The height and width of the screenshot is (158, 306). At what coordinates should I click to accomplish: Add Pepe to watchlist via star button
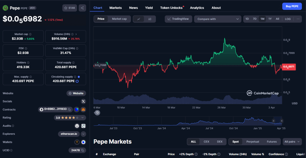[70, 8]
